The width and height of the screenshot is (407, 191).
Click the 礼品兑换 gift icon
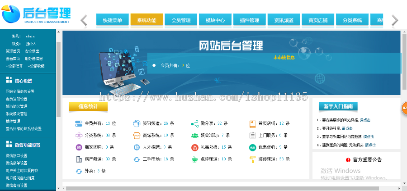coord(194,147)
